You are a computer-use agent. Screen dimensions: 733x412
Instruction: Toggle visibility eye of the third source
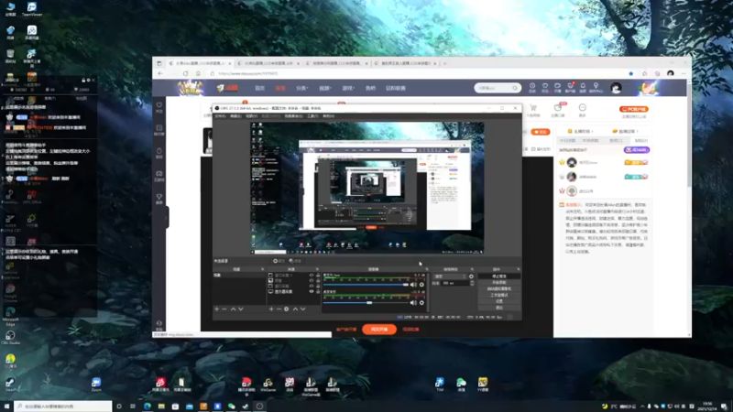(x=312, y=286)
